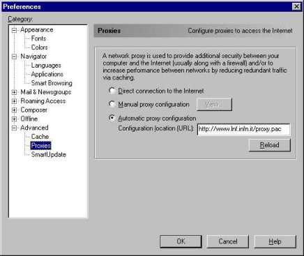Choose Manual proxy configuration radio button
304x256 pixels.
(112, 104)
